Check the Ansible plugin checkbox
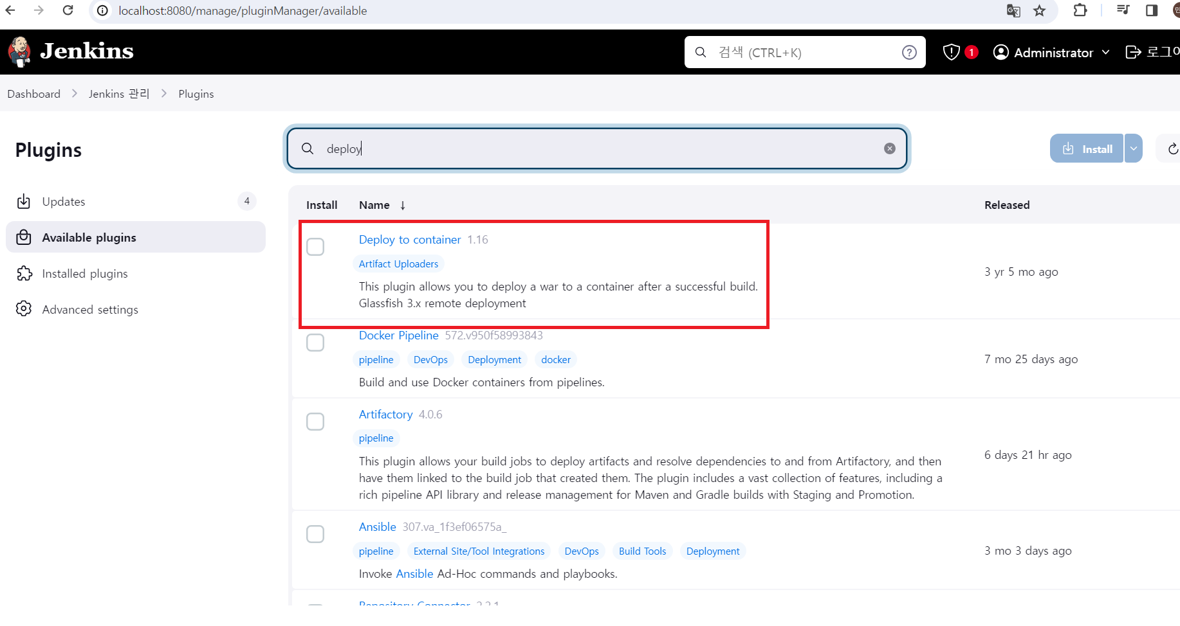 pyautogui.click(x=315, y=534)
